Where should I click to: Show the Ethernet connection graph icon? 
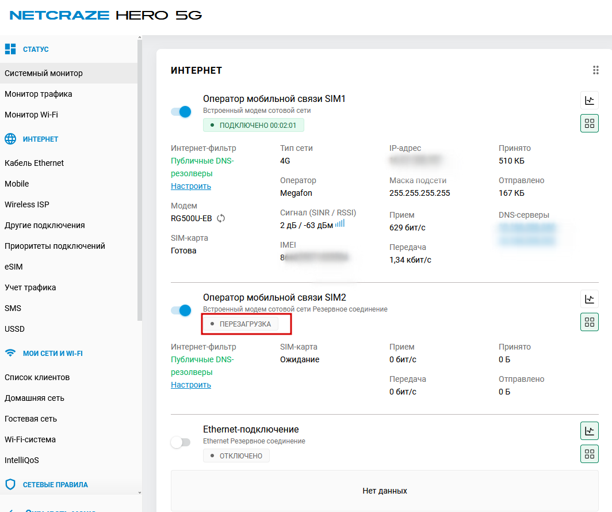pyautogui.click(x=589, y=431)
